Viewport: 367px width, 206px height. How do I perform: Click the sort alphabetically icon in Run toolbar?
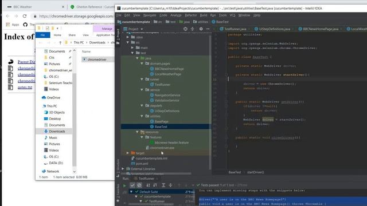coord(148,185)
